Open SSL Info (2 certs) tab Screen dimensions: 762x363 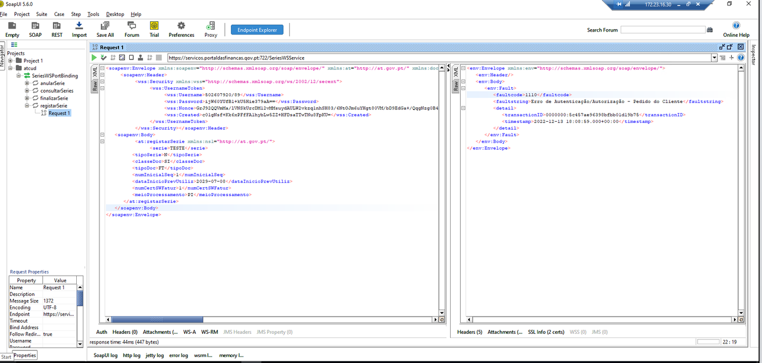pos(546,332)
